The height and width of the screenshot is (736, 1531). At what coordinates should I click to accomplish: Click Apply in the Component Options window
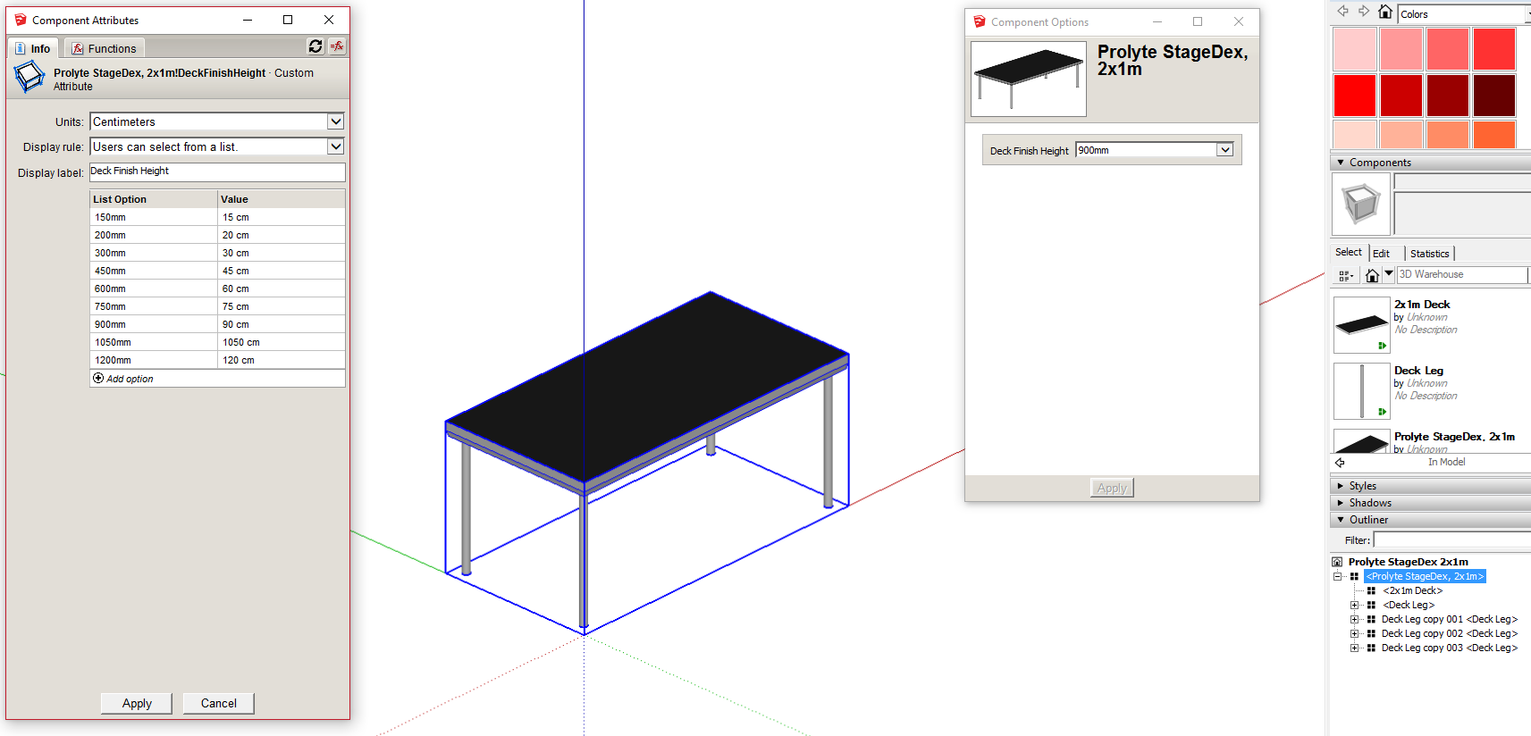1112,488
